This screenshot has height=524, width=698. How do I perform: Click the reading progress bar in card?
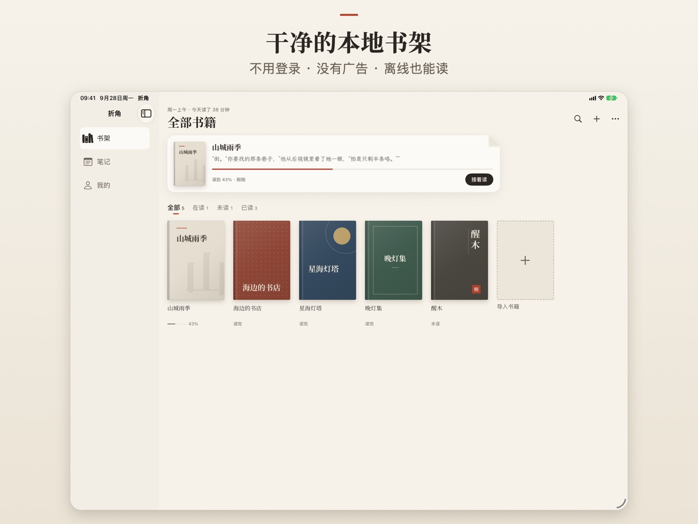[x=352, y=169]
